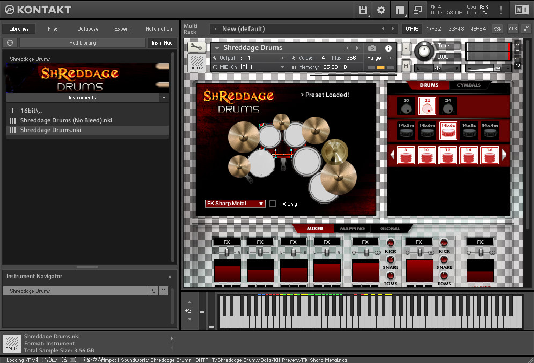Toggle the PV button on instrument
Image resolution: width=534 pixels, height=363 pixels.
point(518,66)
